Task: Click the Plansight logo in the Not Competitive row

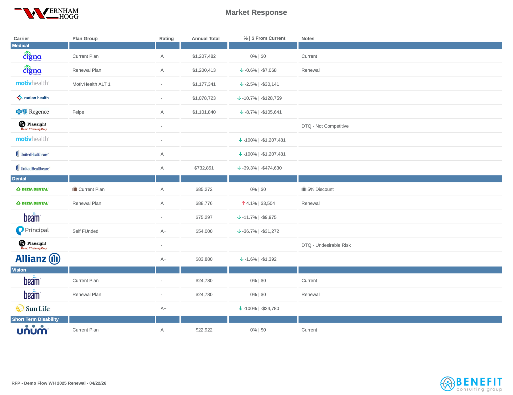Action: tap(32, 126)
